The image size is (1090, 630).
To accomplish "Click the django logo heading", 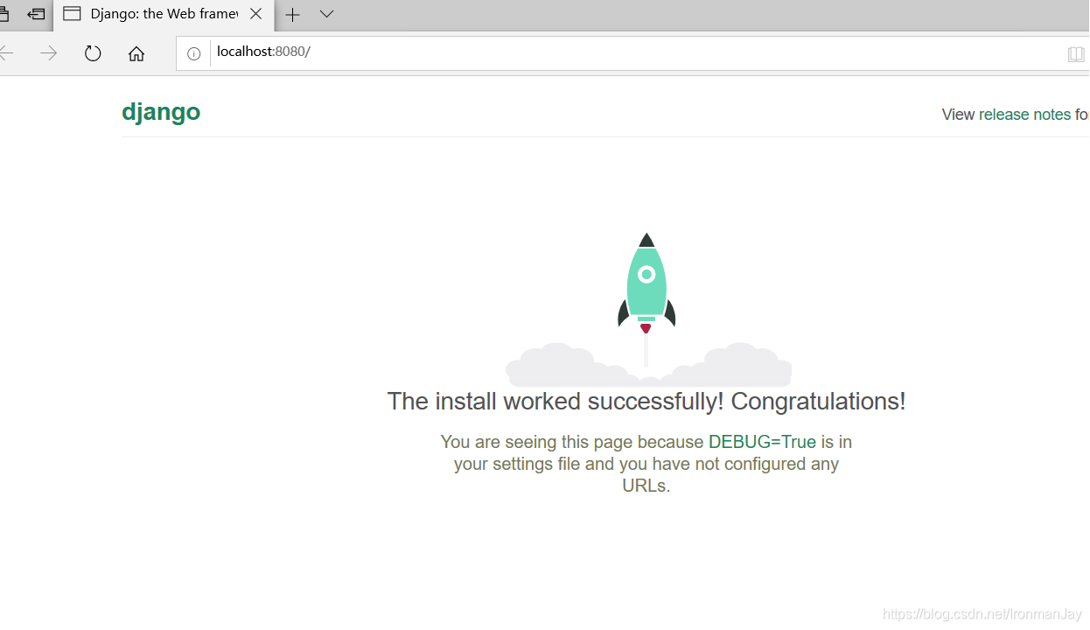I will 161,112.
